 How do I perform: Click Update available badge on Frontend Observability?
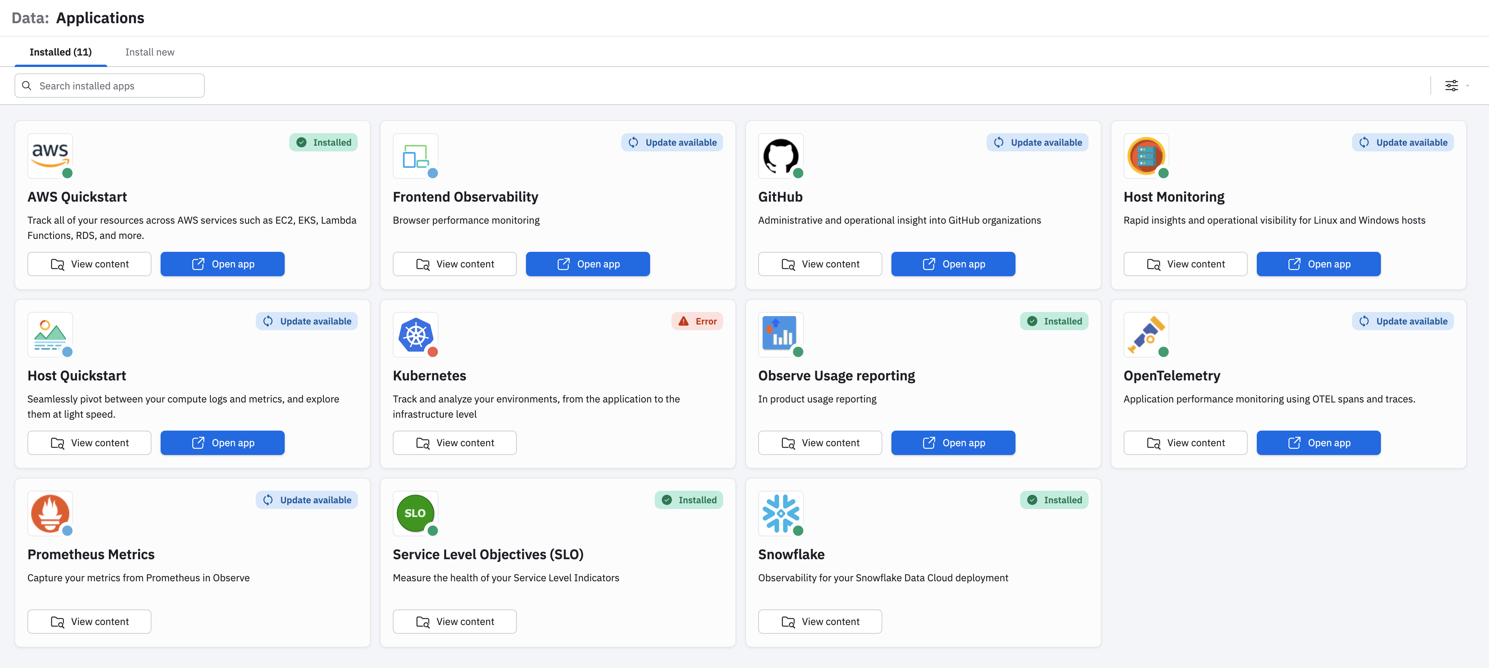[x=672, y=143]
